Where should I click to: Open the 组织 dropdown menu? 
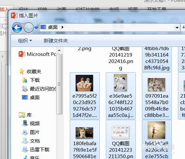coord(25,40)
